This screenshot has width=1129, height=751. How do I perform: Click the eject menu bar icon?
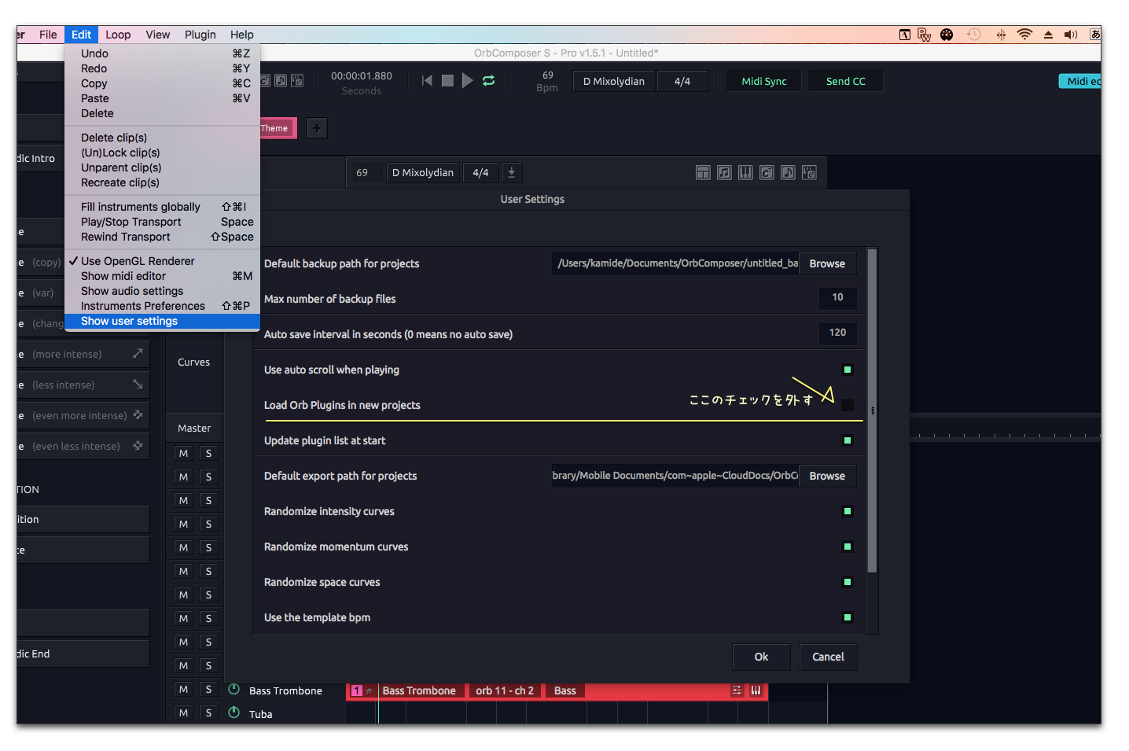click(x=1048, y=35)
